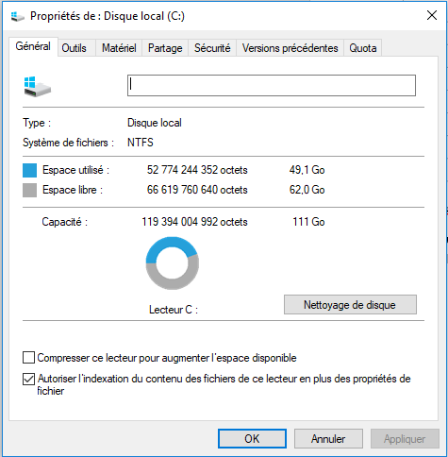Click the Appliquer button
This screenshot has height=457, width=448.
tap(405, 439)
